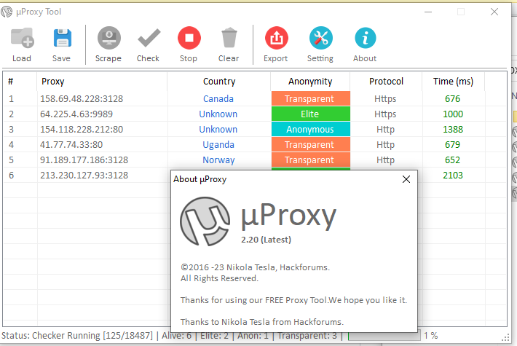The height and width of the screenshot is (346, 517).
Task: Click the cyan Anonymous anonymity cell
Action: [310, 130]
